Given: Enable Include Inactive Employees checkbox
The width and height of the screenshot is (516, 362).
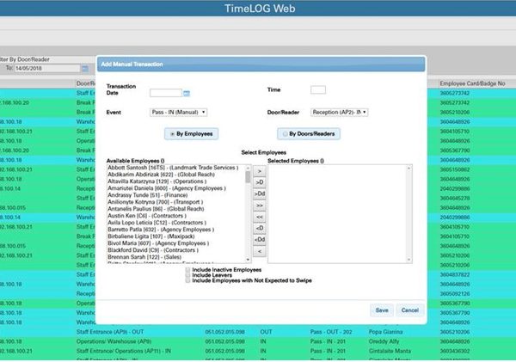Looking at the screenshot, I should pos(187,269).
